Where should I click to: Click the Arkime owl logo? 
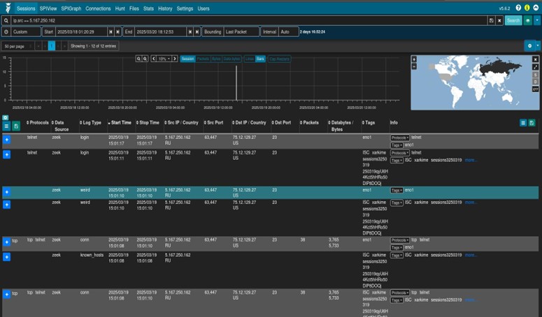click(7, 8)
